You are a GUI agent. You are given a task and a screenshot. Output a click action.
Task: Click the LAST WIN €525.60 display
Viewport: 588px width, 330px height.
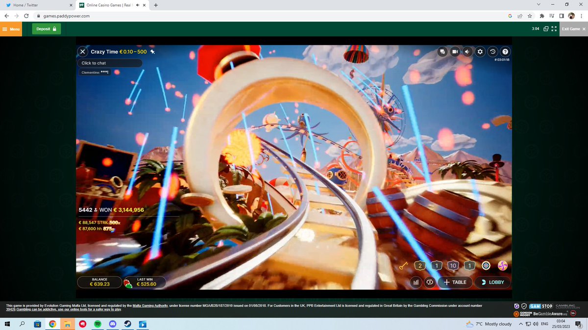coord(146,282)
